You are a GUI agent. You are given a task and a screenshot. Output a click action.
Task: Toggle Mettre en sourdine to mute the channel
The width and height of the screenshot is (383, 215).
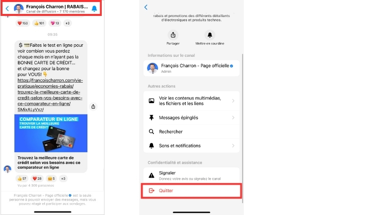[209, 35]
